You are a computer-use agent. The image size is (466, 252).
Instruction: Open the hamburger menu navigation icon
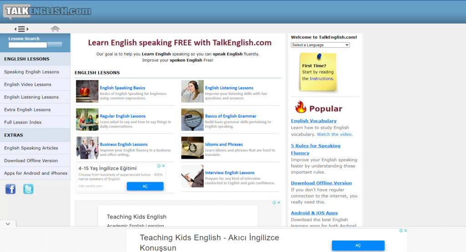pos(21,29)
